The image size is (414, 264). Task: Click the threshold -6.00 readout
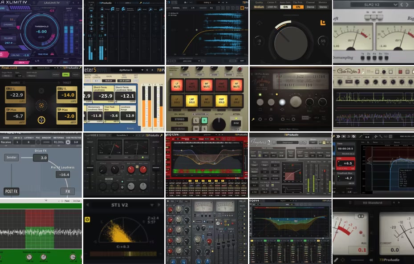pos(41,32)
